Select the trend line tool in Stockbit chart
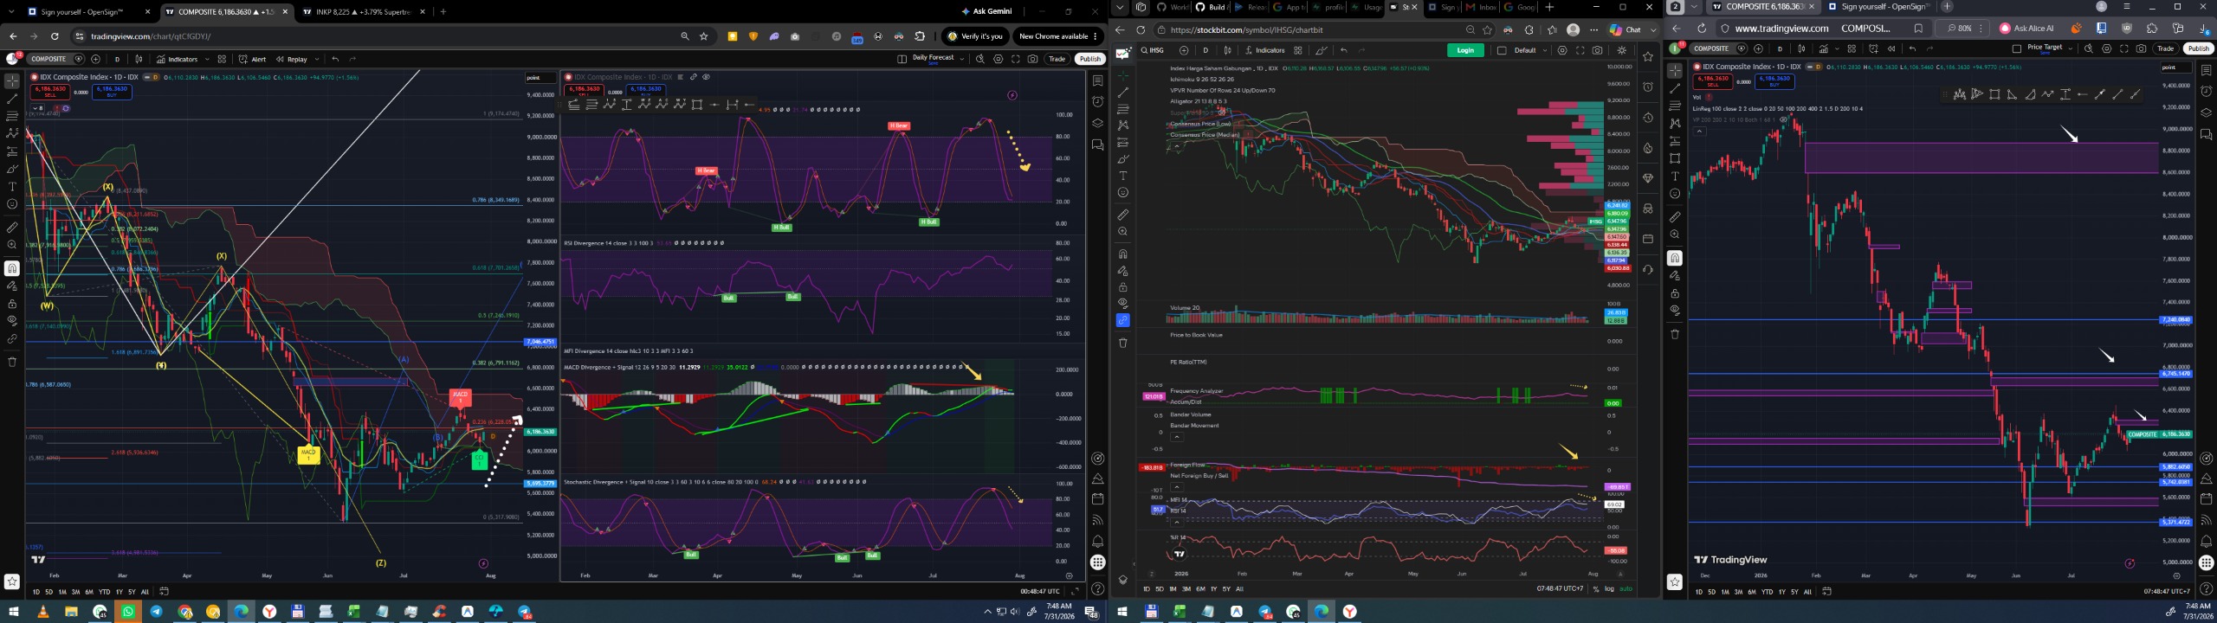 pos(1123,93)
